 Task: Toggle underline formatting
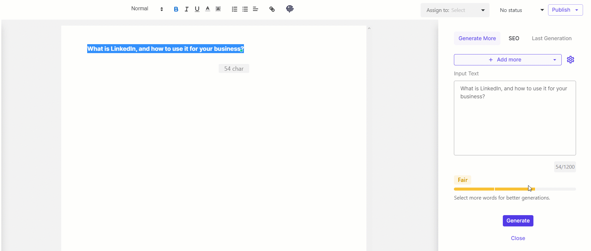click(x=197, y=9)
